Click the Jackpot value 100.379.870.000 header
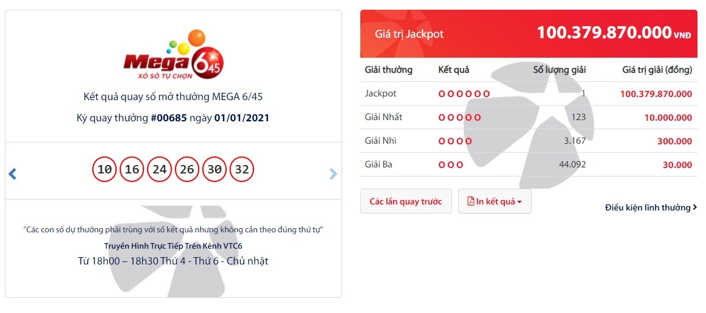 pyautogui.click(x=603, y=33)
